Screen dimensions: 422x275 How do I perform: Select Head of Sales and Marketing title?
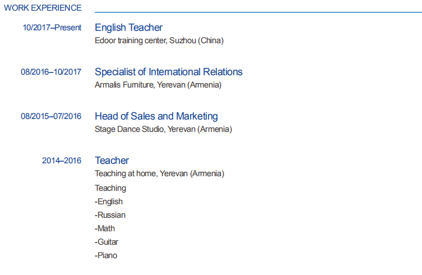156,116
